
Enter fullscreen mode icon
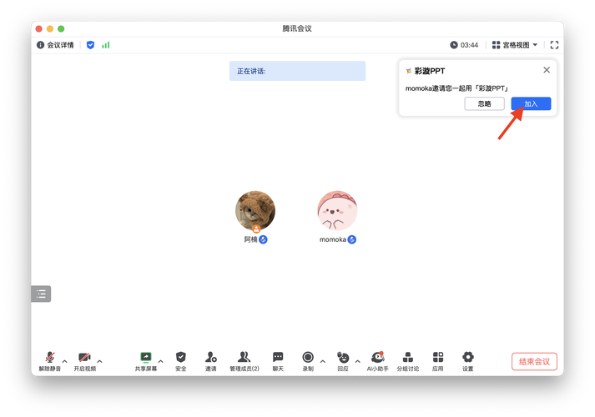pos(554,45)
